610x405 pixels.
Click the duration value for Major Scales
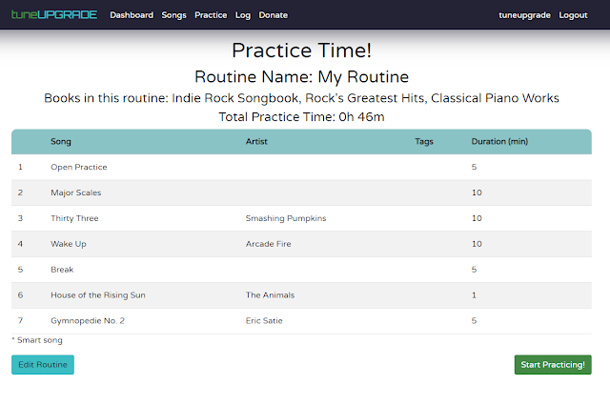[x=477, y=192]
